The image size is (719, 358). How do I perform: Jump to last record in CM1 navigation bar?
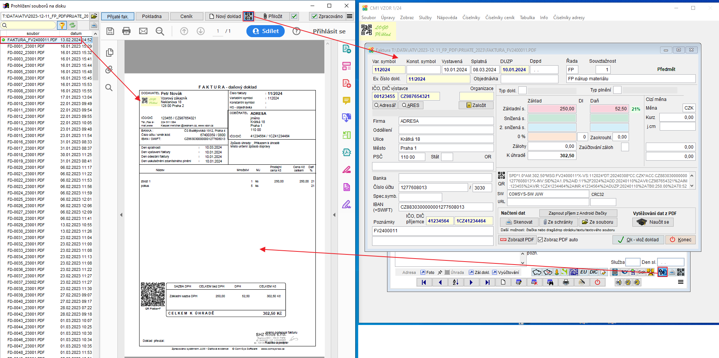click(487, 282)
